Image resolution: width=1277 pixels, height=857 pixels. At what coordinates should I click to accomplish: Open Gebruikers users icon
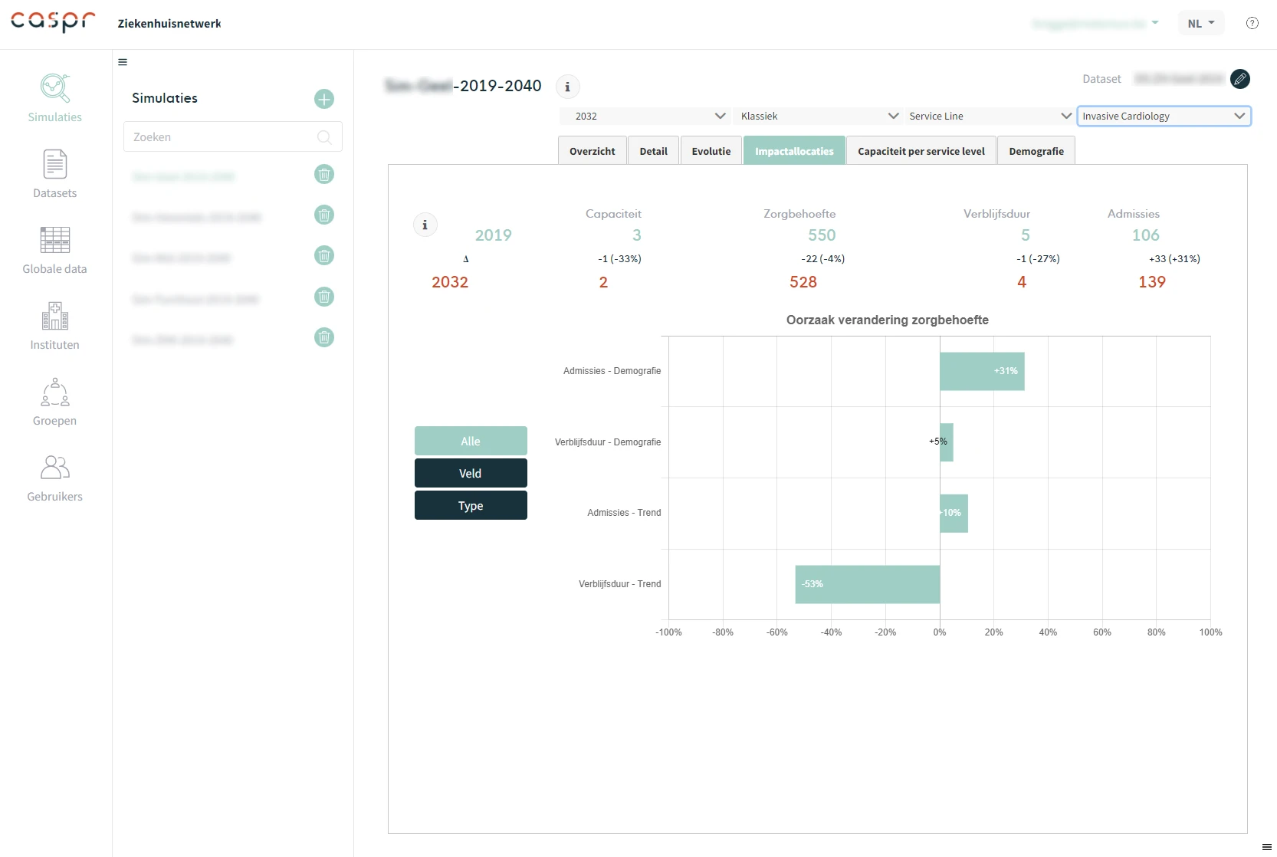54,468
